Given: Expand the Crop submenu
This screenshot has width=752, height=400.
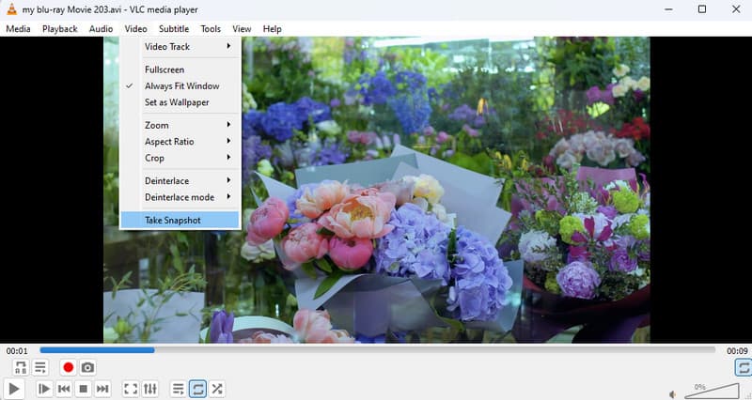Looking at the screenshot, I should [180, 158].
